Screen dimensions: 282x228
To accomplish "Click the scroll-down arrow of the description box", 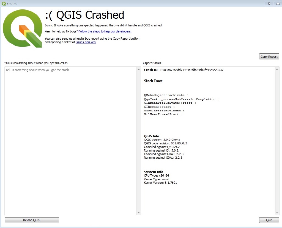I will click(x=138, y=212).
